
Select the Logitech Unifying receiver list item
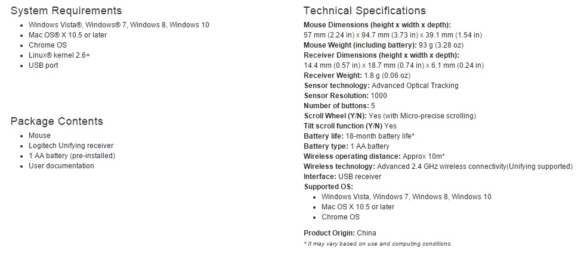point(71,146)
